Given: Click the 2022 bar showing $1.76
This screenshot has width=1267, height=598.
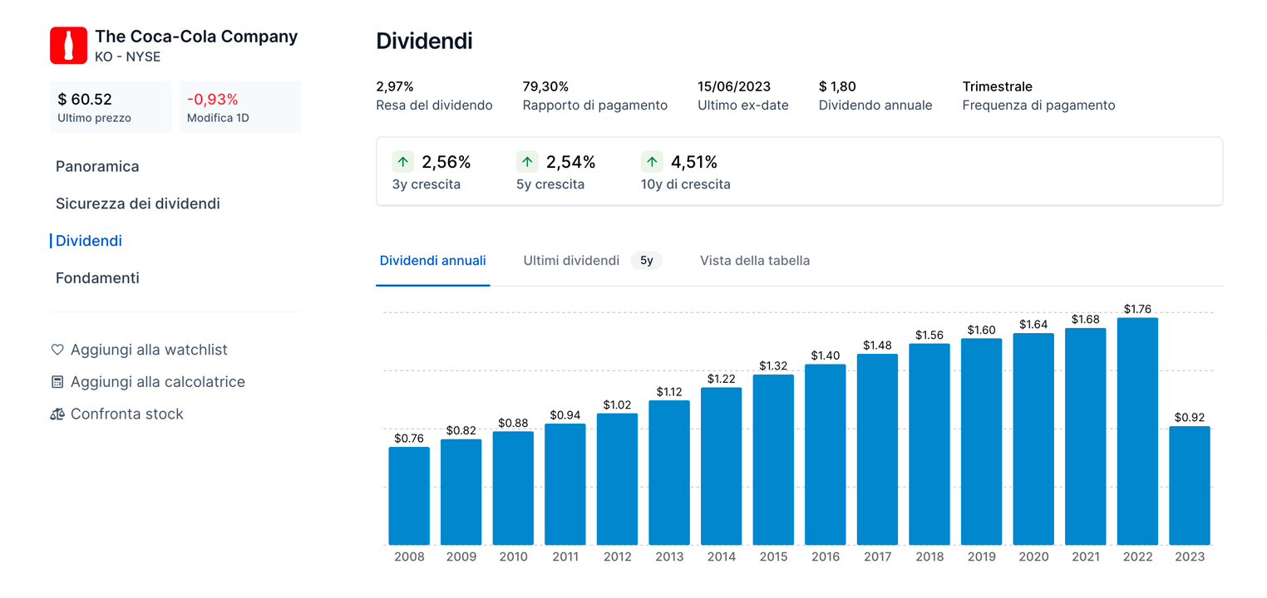Looking at the screenshot, I should coord(1137,432).
